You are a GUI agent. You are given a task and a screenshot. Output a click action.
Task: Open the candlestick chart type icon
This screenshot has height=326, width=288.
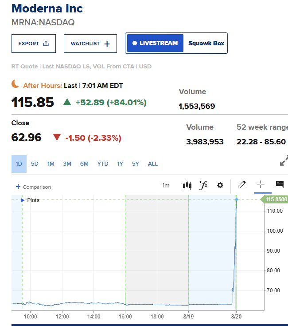[x=187, y=185]
